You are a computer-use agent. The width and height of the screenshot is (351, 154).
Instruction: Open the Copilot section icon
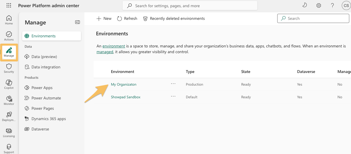(x=9, y=84)
